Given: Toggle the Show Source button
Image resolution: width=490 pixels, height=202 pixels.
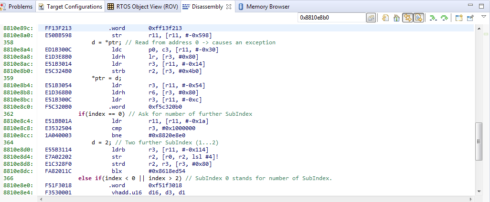Looking at the screenshot, I should tap(419, 18).
